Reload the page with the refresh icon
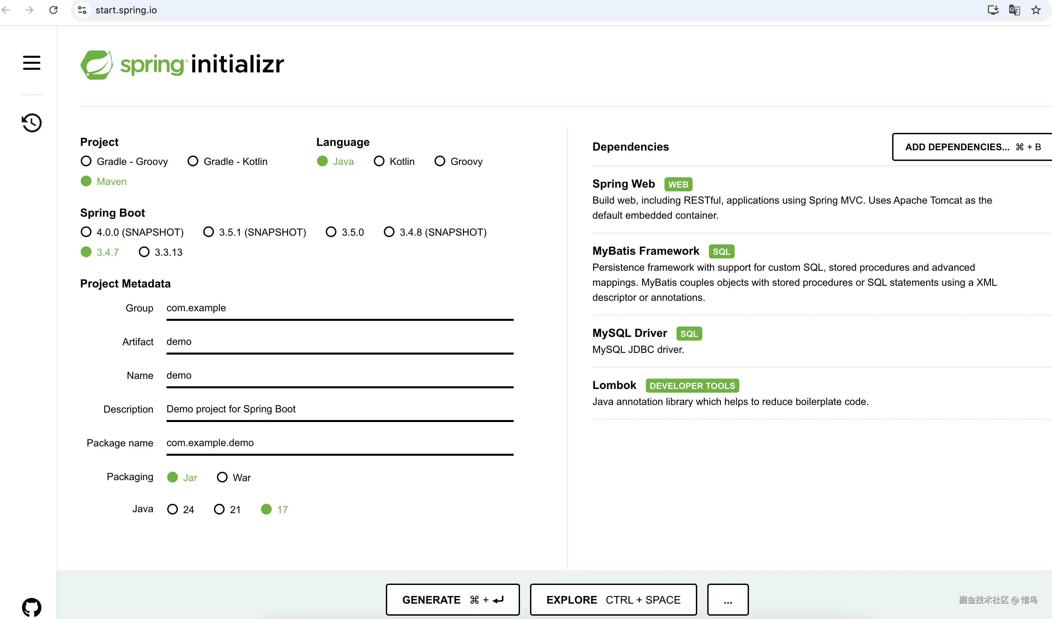Screen dimensions: 1052x619 tap(53, 10)
